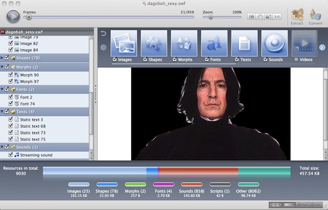Click the red Sounds segment of size bar
This screenshot has width=328, height=210.
198,171
